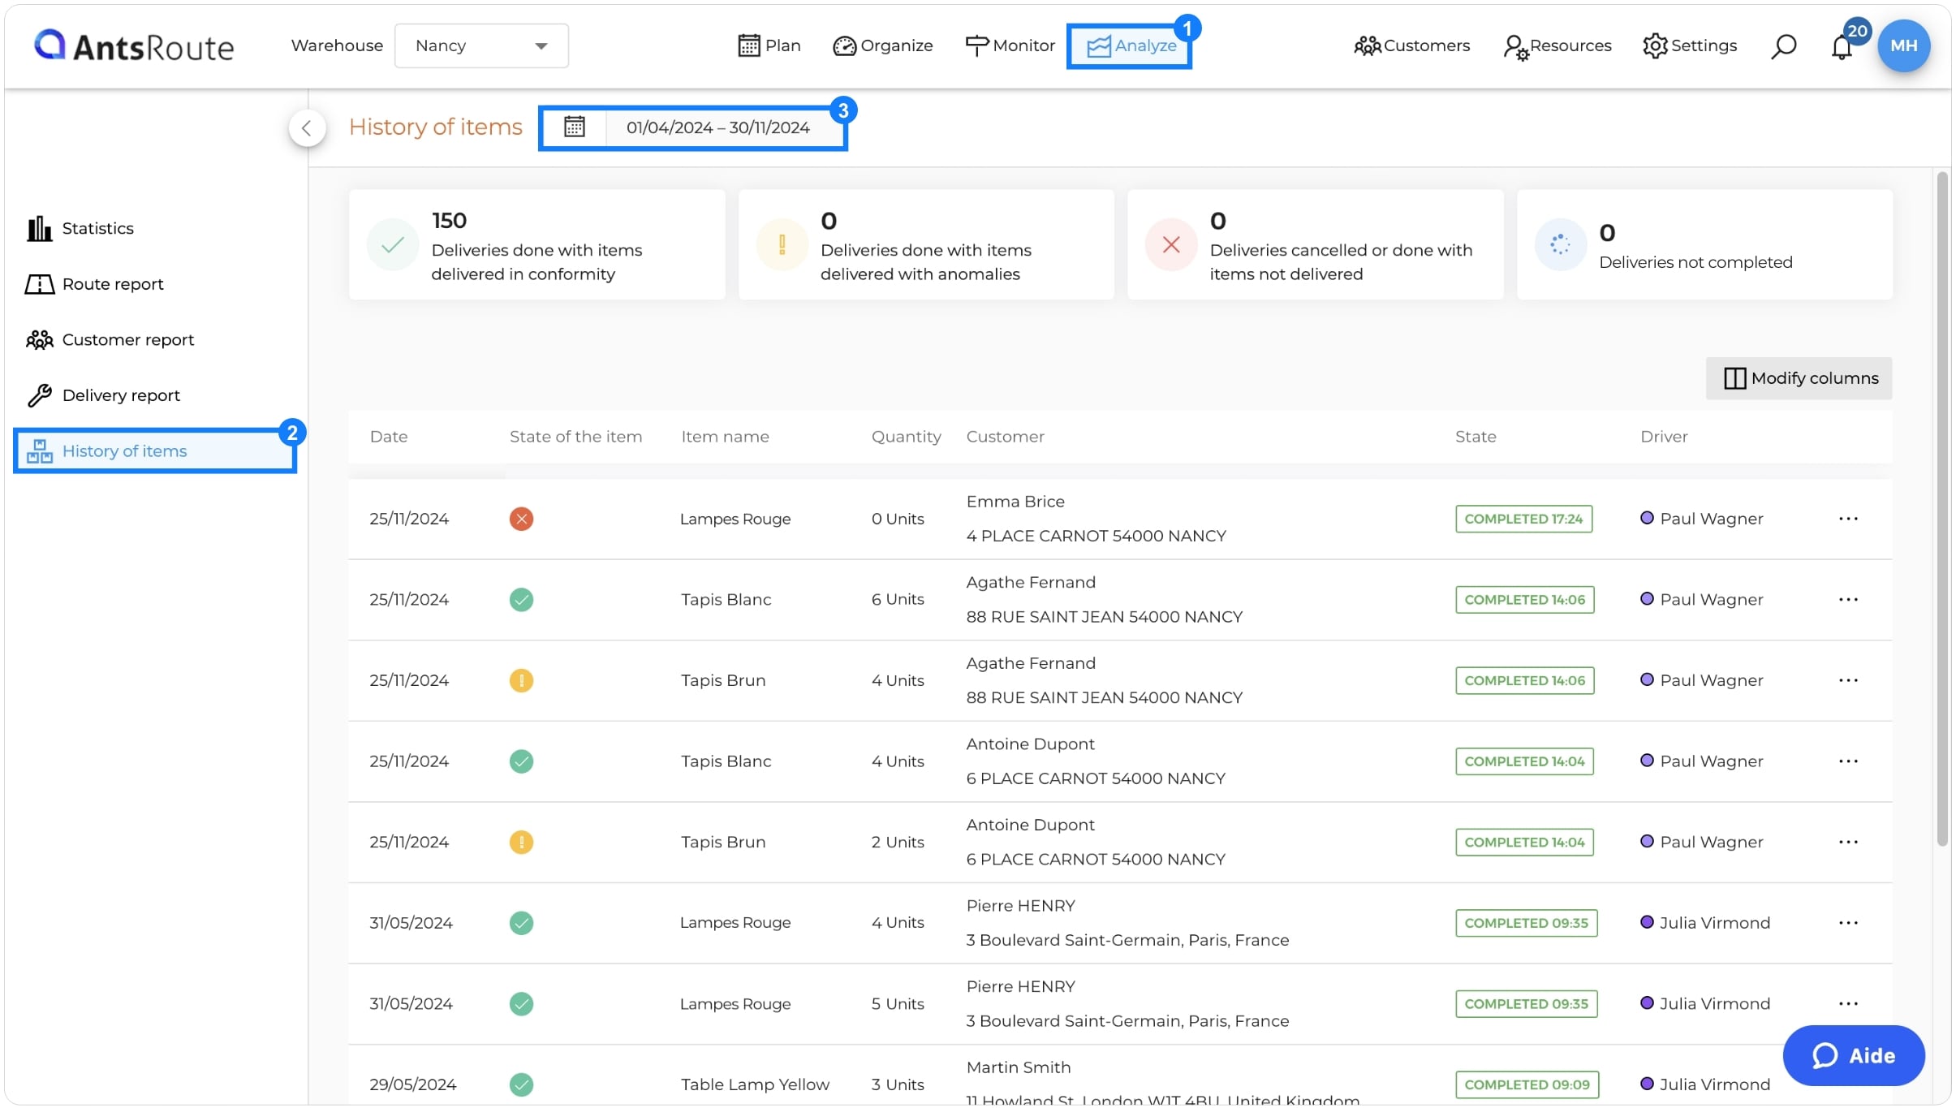This screenshot has height=1108, width=1956.
Task: Click the driver color dot in Table Lamp Yellow row
Action: [x=1647, y=1084]
